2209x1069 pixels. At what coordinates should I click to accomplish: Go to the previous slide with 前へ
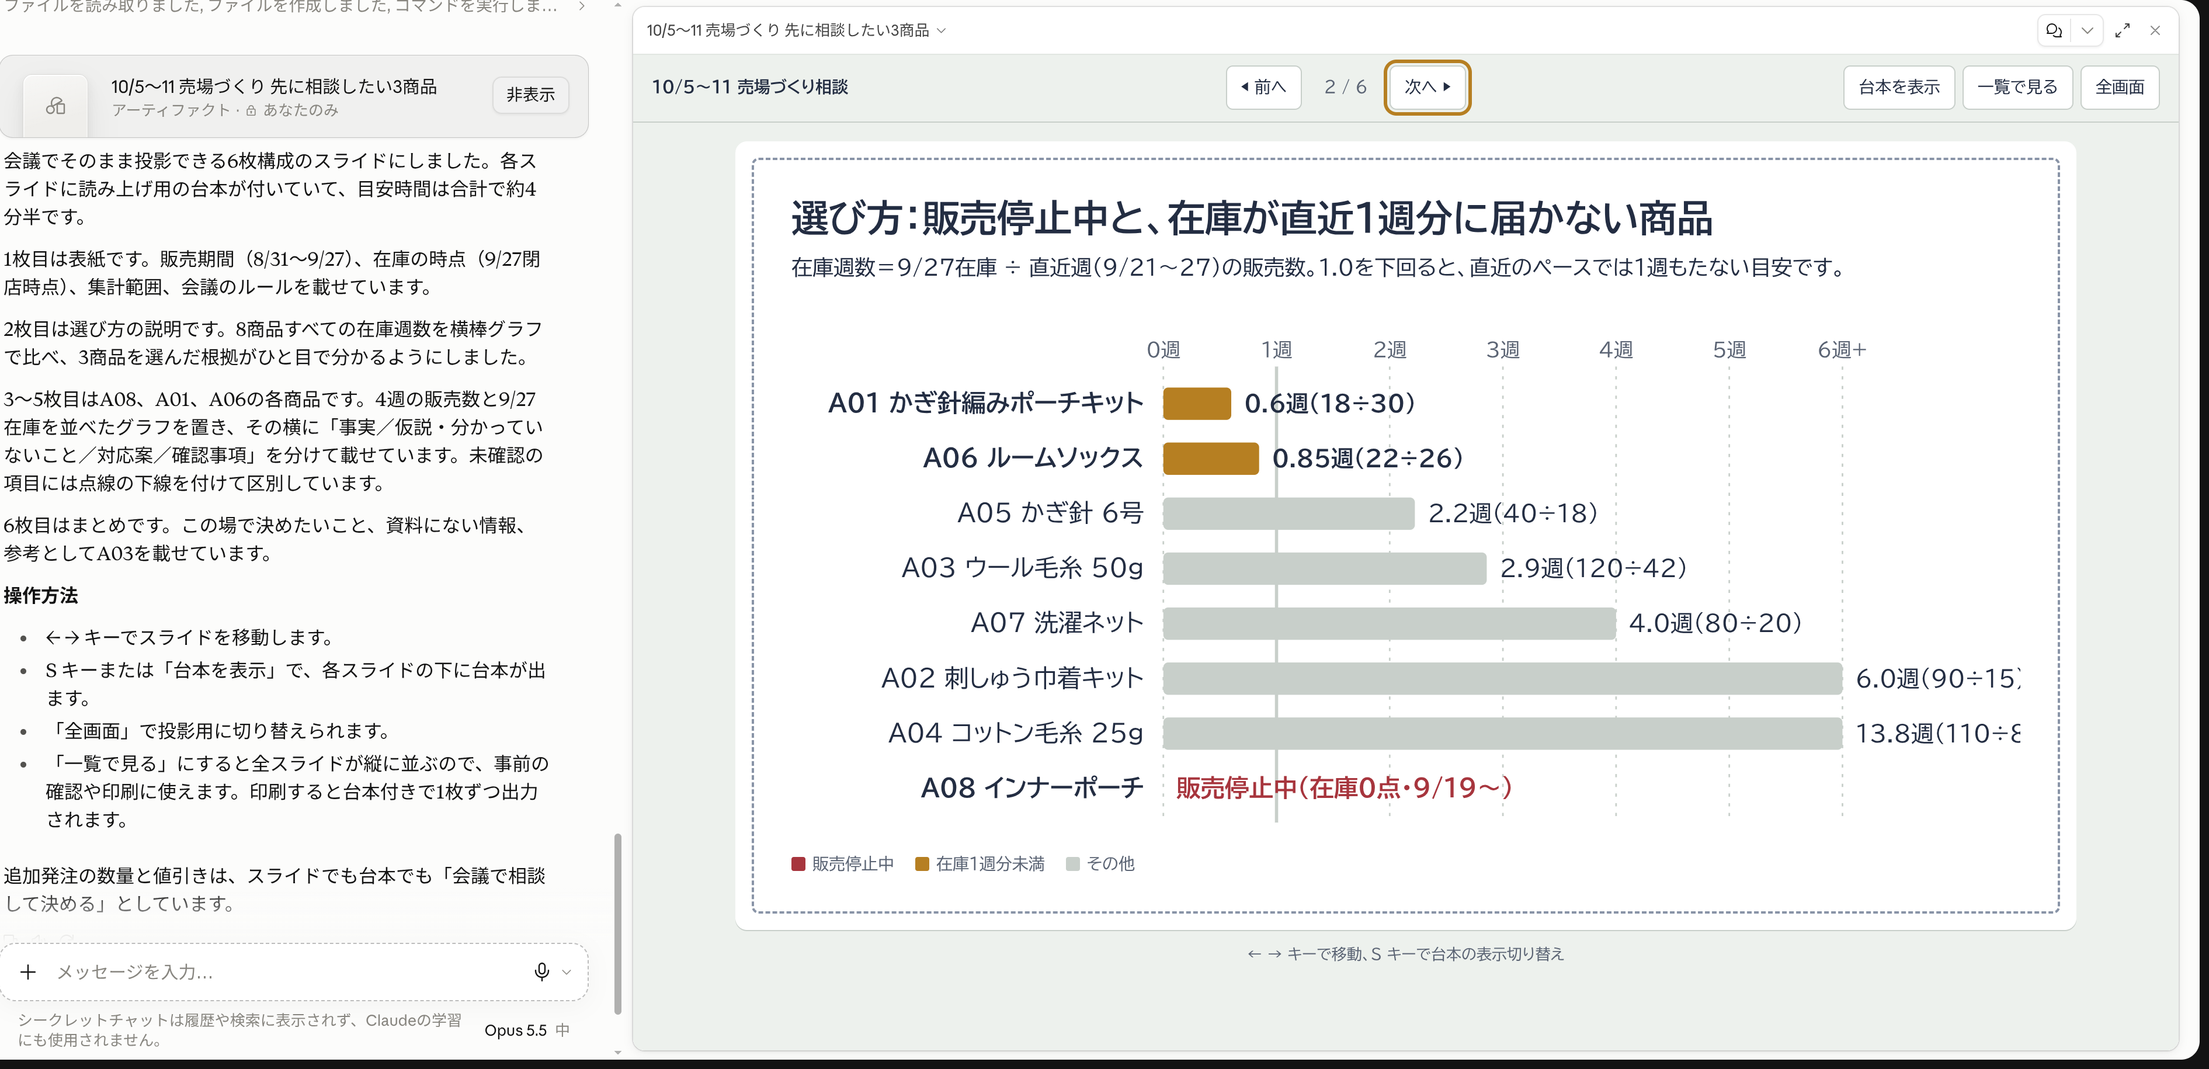(x=1263, y=86)
